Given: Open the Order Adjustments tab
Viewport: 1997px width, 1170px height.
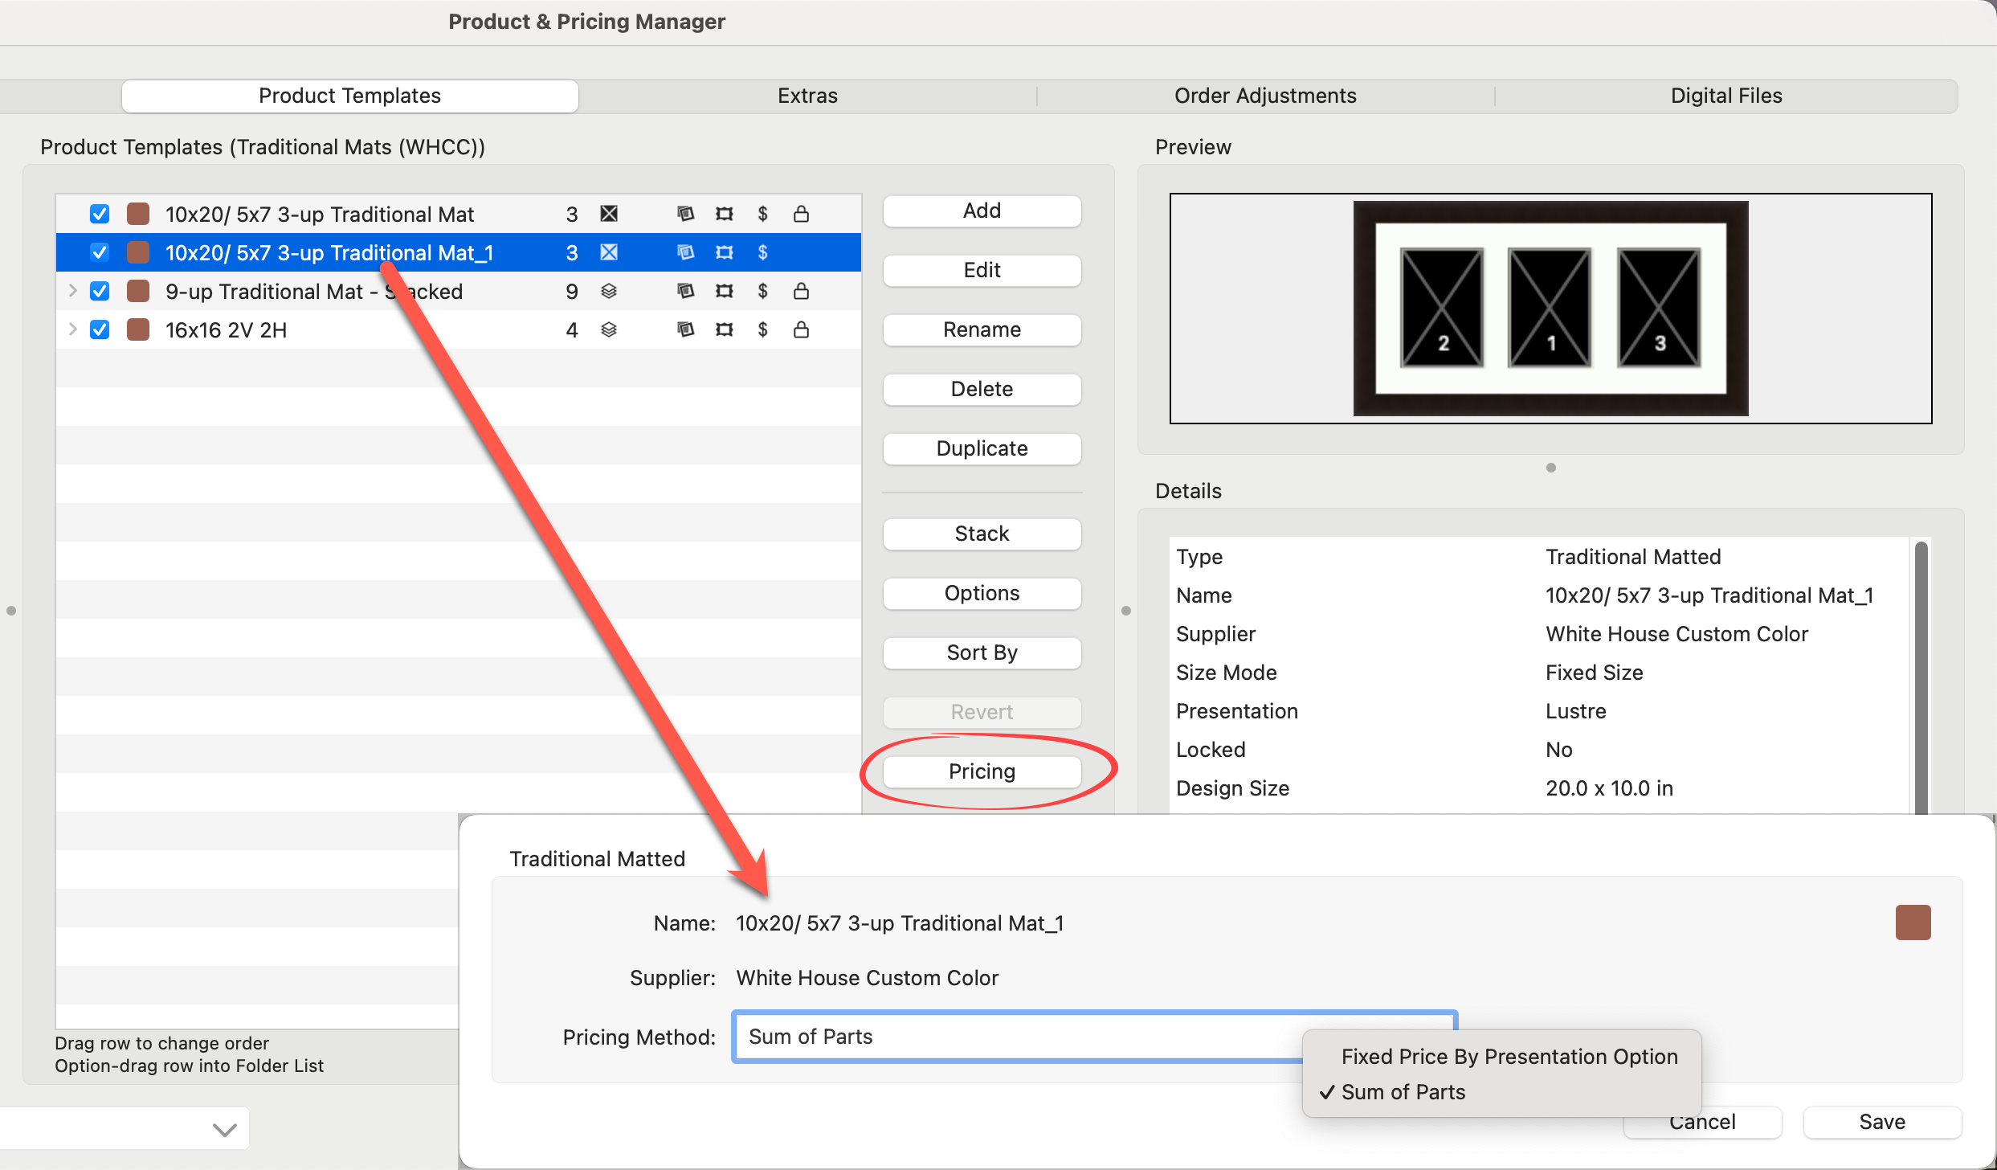Looking at the screenshot, I should [x=1264, y=96].
